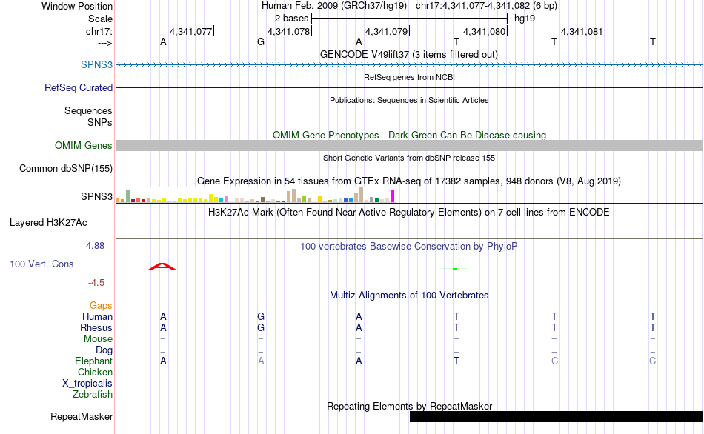The width and height of the screenshot is (704, 434).
Task: Select the Zebrafish species label
Action: [x=93, y=394]
